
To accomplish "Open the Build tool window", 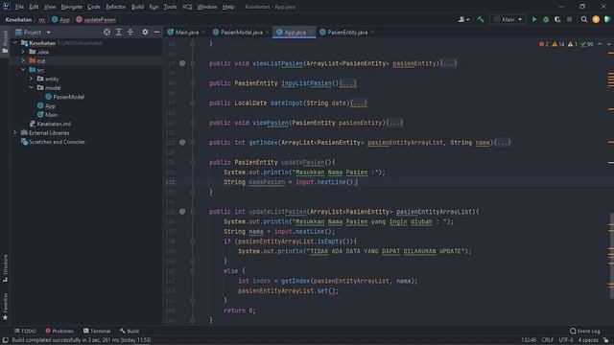I will [x=130, y=331].
